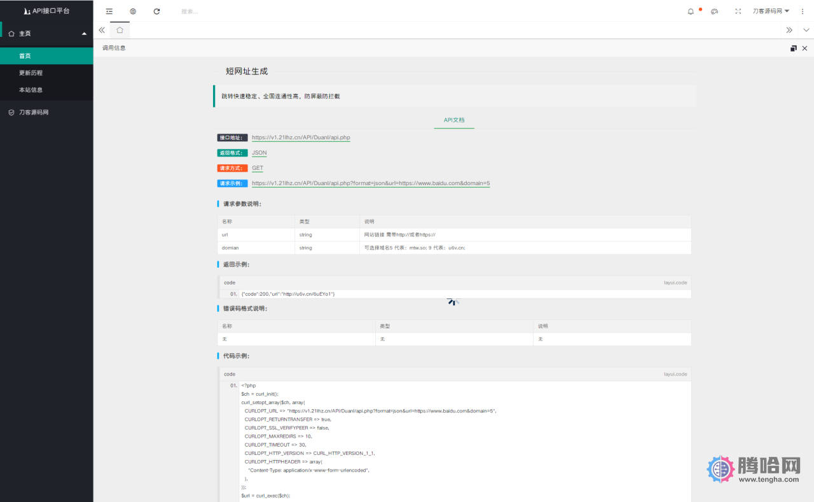Click the 主页 home icon in sidebar

point(11,33)
